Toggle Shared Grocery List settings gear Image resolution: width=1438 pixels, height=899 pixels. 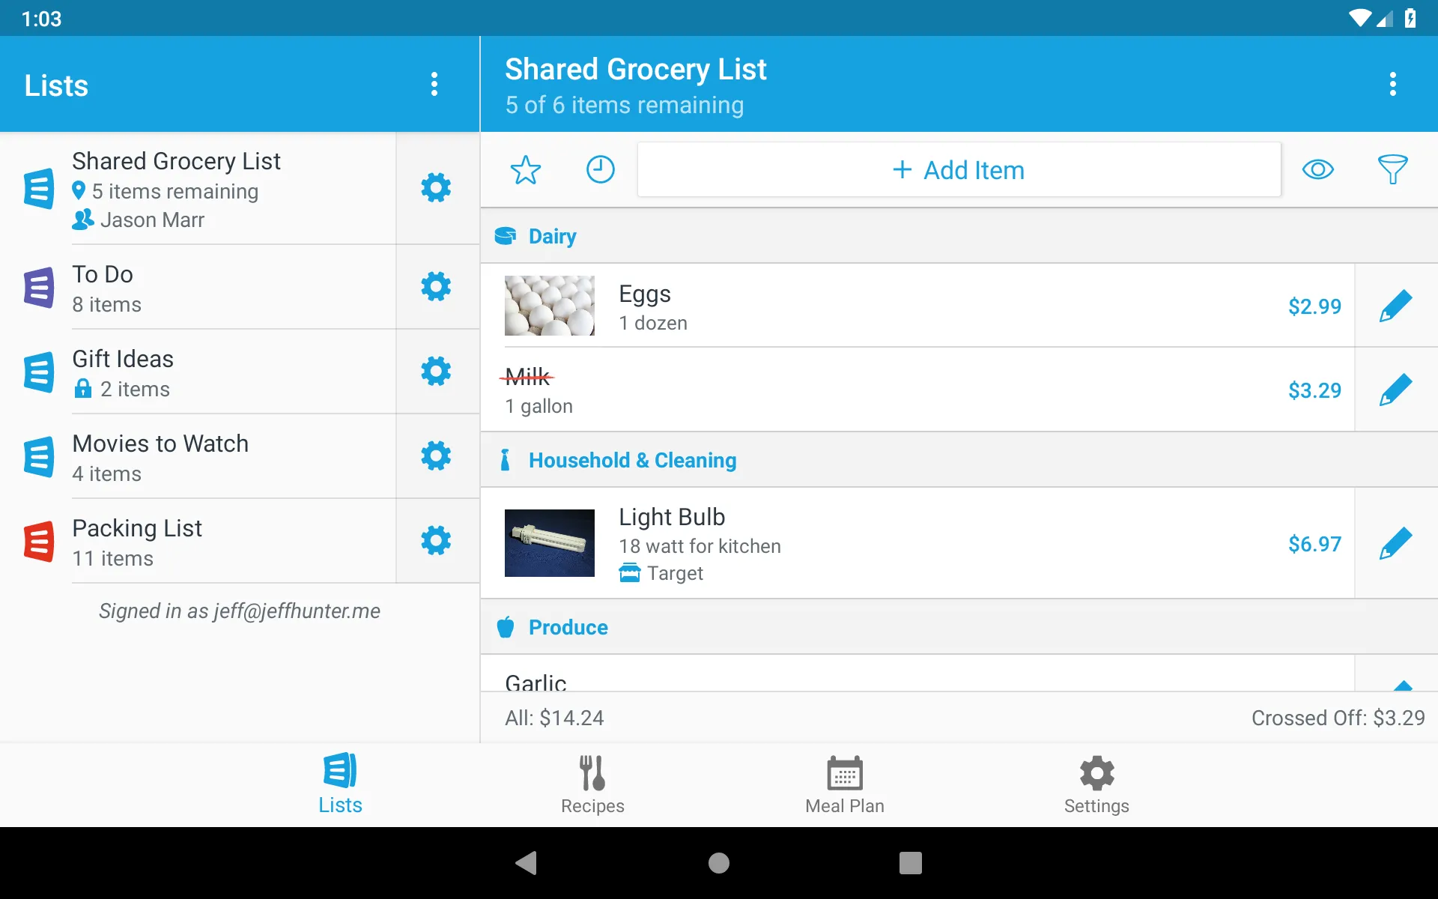coord(436,187)
